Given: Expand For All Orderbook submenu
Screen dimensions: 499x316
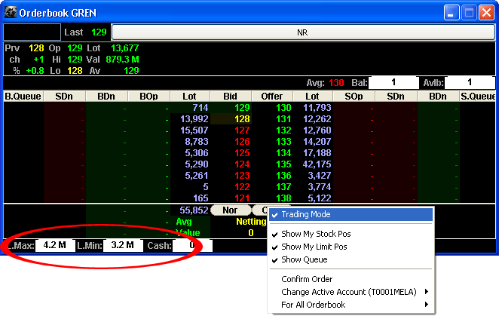Looking at the screenshot, I should click(351, 305).
